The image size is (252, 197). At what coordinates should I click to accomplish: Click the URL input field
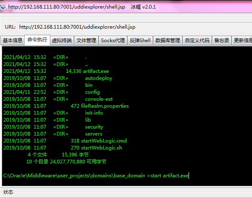point(135,27)
